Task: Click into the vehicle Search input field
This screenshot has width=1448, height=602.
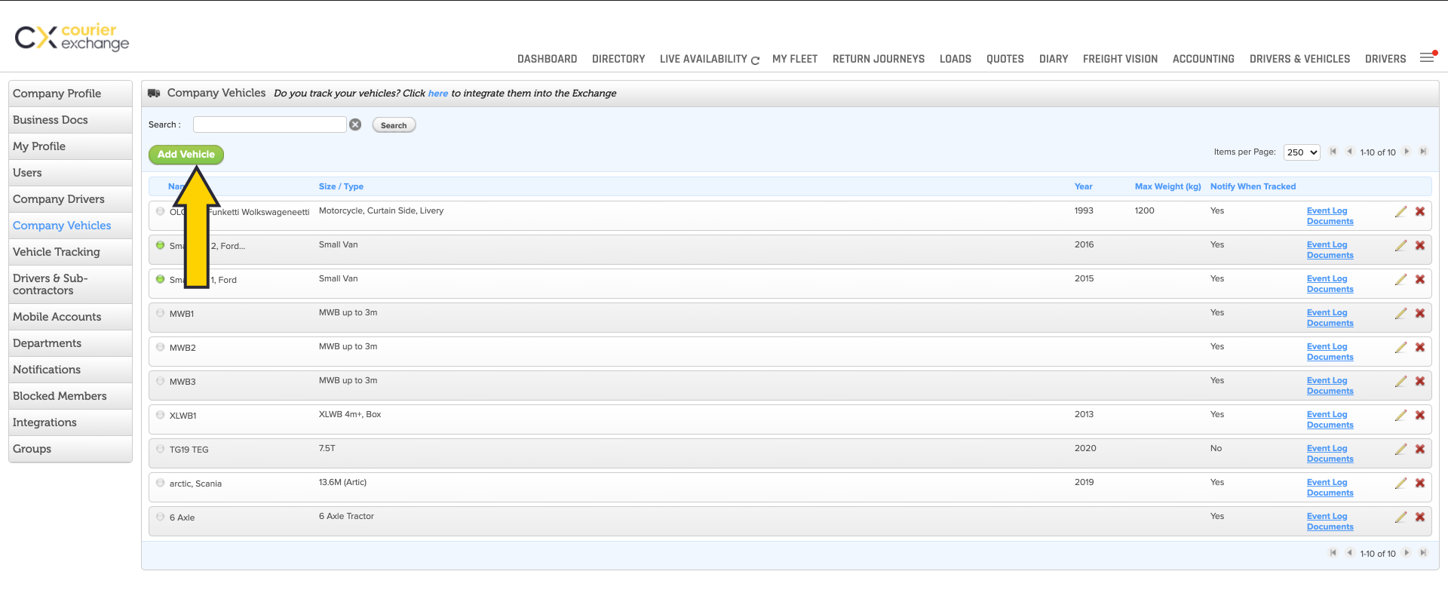Action: click(270, 124)
